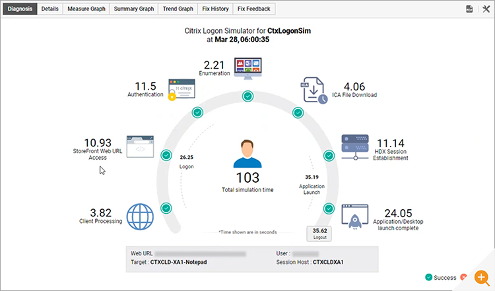This screenshot has width=495, height=291.
Task: Click the ICA File Download icon
Action: [x=313, y=90]
